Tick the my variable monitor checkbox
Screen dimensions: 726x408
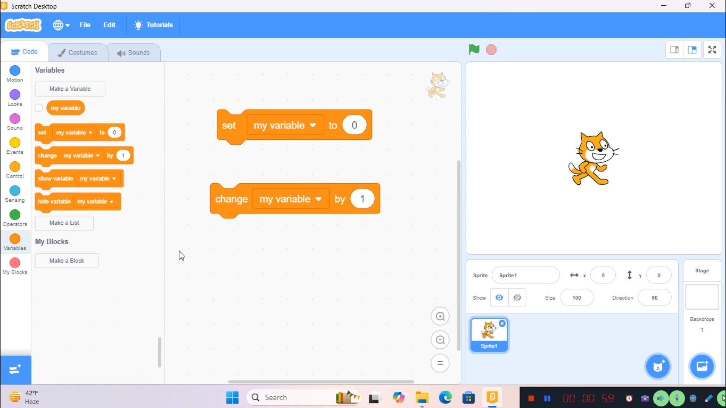[39, 108]
